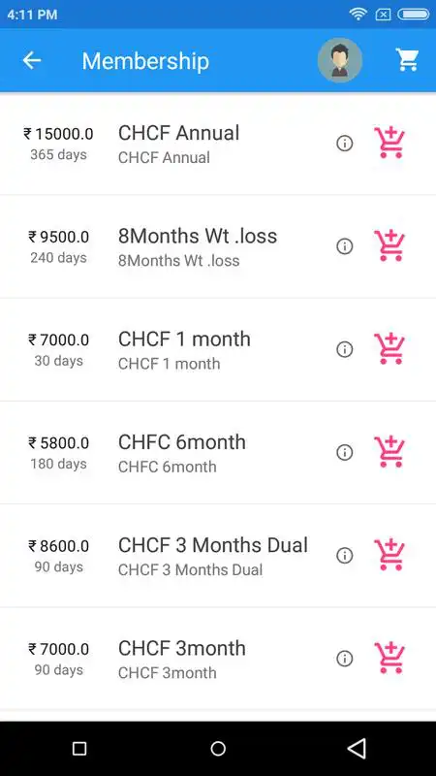Add CHCF 3month plan to cart
This screenshot has width=436, height=776.
[389, 659]
